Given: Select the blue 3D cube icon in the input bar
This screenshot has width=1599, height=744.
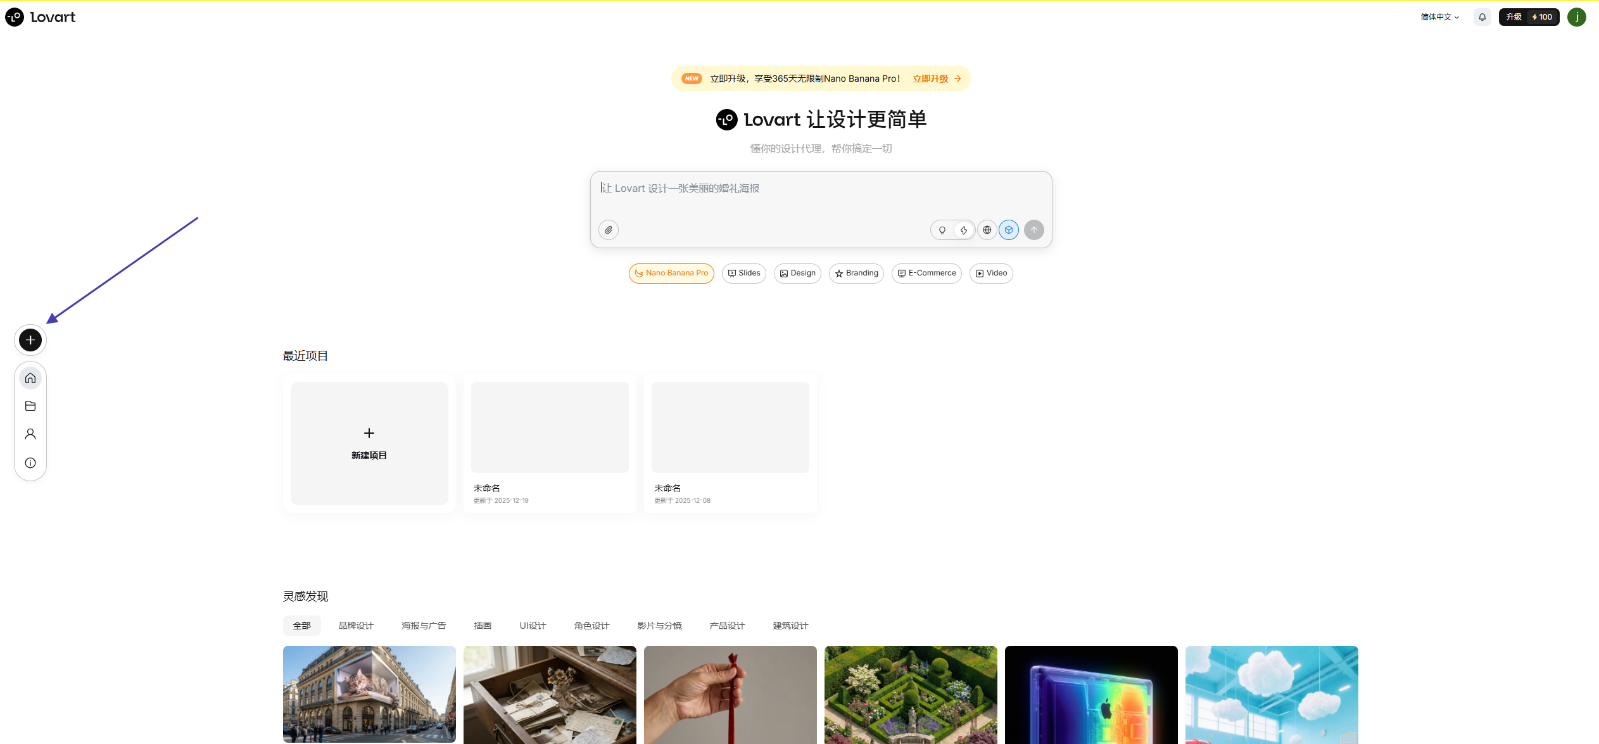Looking at the screenshot, I should point(1008,230).
